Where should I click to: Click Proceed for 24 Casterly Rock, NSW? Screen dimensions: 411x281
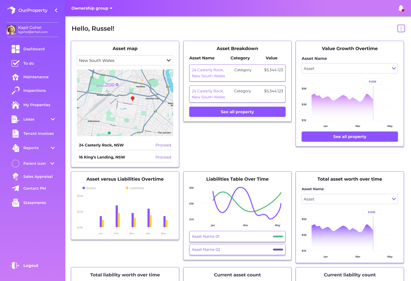pos(163,145)
